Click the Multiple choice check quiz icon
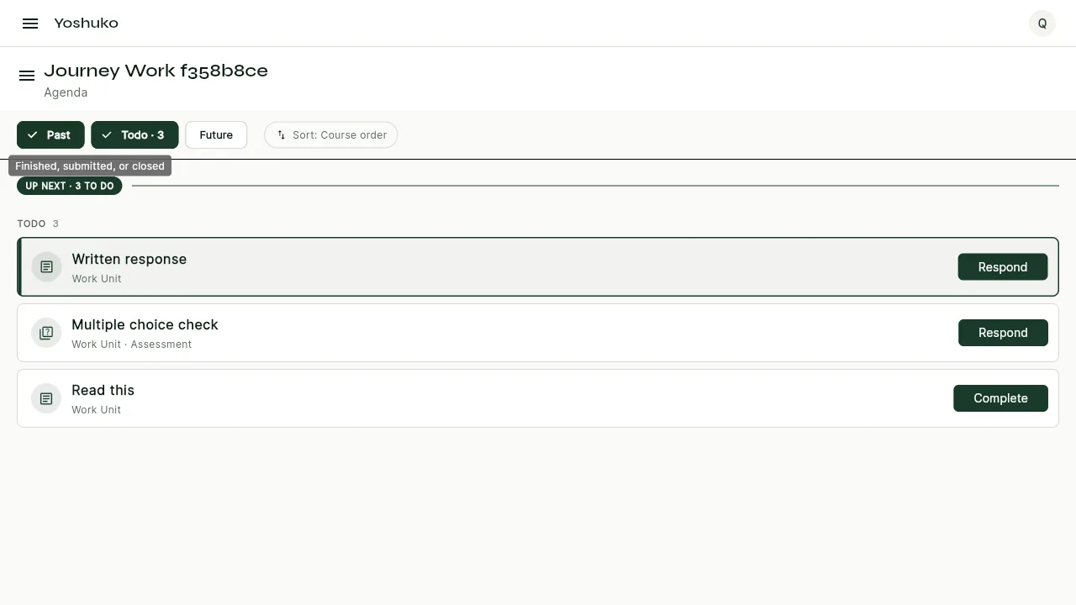 (x=46, y=333)
